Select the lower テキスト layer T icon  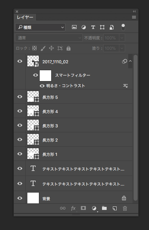pos(33,183)
